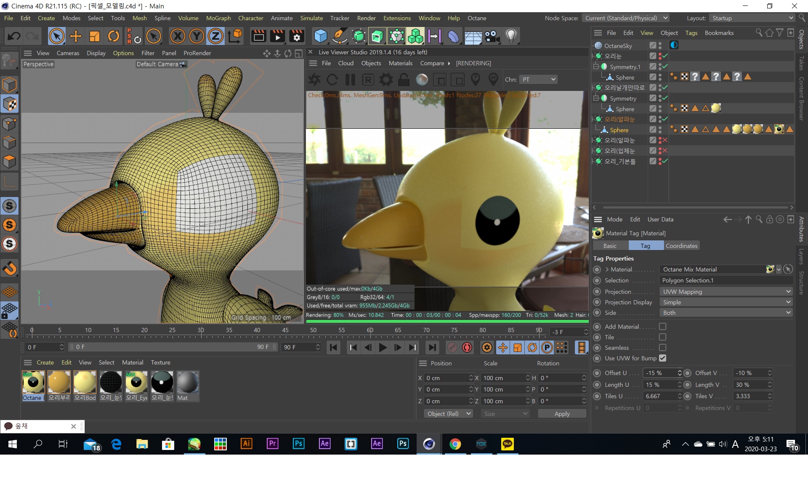Open Windows Start menu
Image resolution: width=808 pixels, height=495 pixels.
(12, 444)
